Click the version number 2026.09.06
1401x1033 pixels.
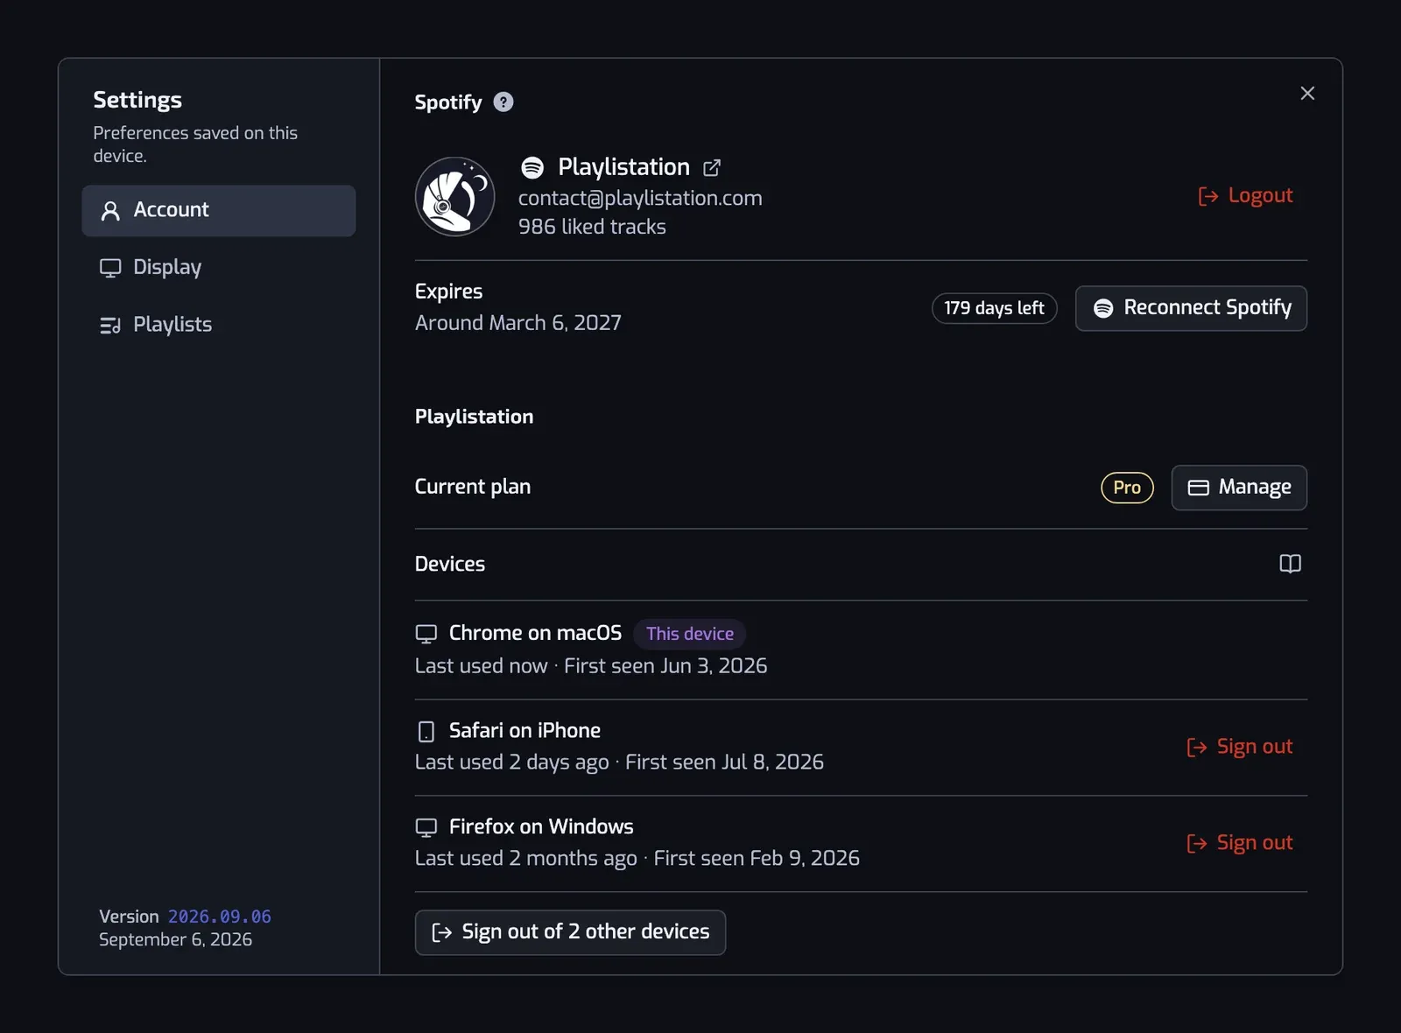(220, 917)
